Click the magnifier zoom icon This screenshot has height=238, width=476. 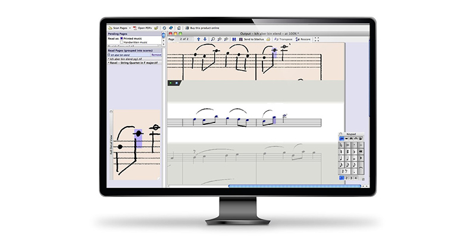pyautogui.click(x=213, y=39)
